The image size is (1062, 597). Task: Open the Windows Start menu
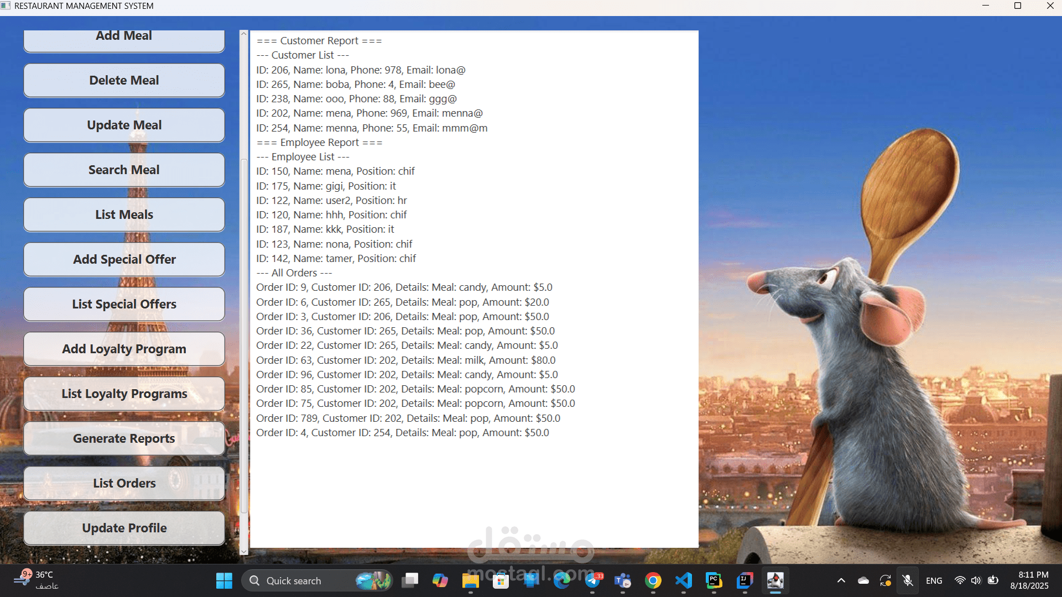point(224,580)
